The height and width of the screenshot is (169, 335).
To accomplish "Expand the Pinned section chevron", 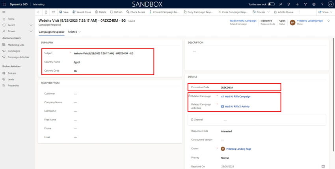I will pyautogui.click(x=31, y=31).
